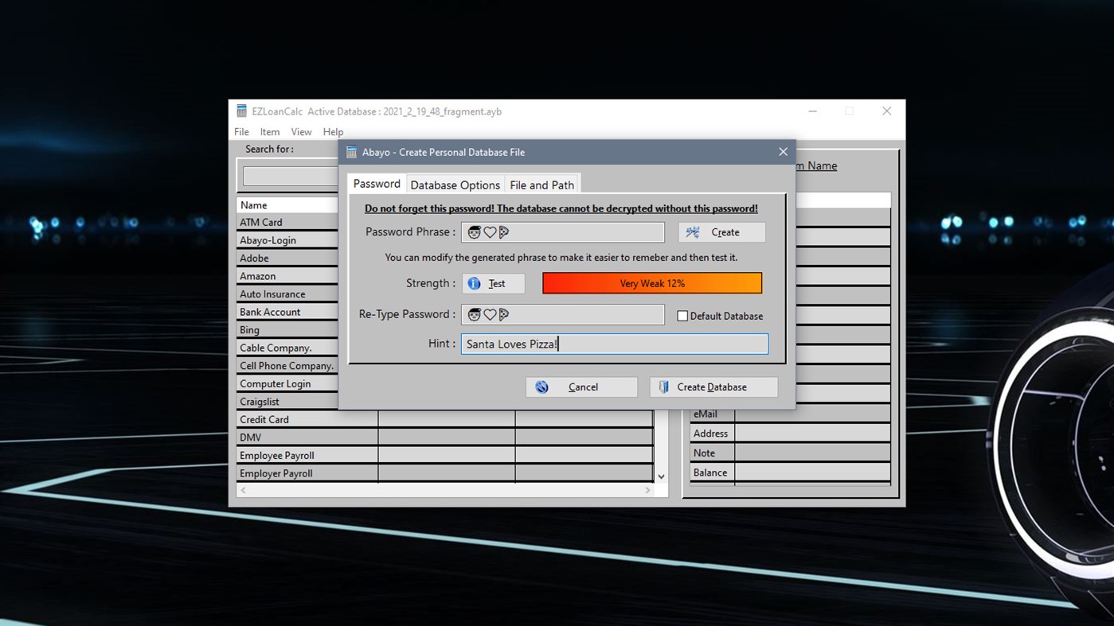Screen dimensions: 1114x626
Task: Click the calculator icon in the Abayo dialog titlebar
Action: pos(350,151)
